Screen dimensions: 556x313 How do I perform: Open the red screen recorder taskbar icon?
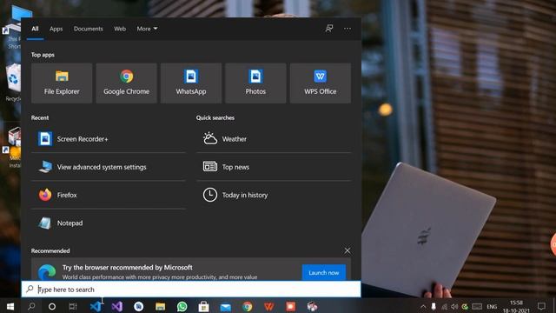click(x=290, y=306)
